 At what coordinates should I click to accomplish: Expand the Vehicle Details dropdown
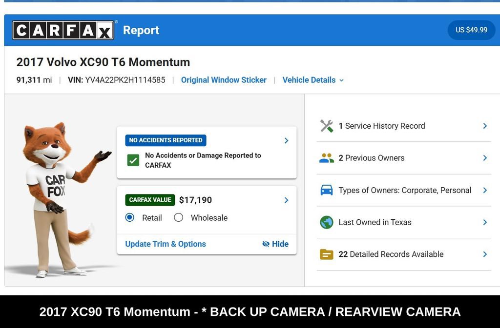pyautogui.click(x=313, y=80)
